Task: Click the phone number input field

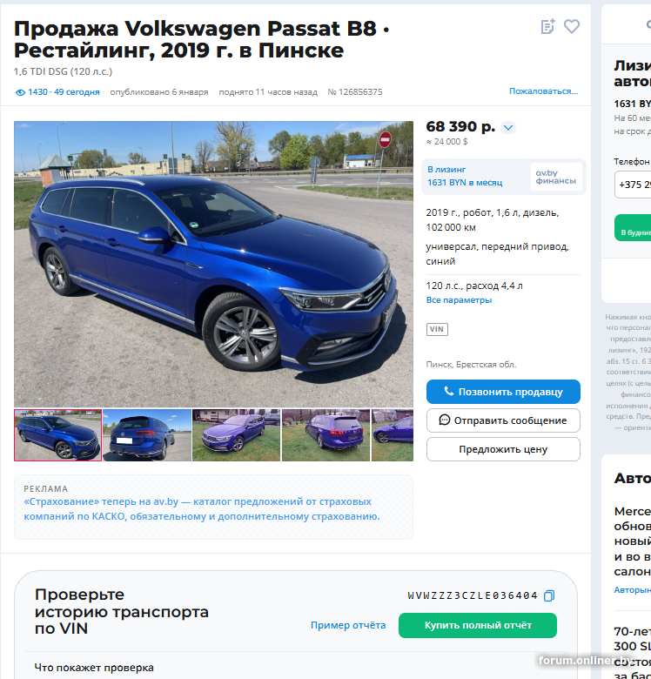Action: tap(633, 185)
